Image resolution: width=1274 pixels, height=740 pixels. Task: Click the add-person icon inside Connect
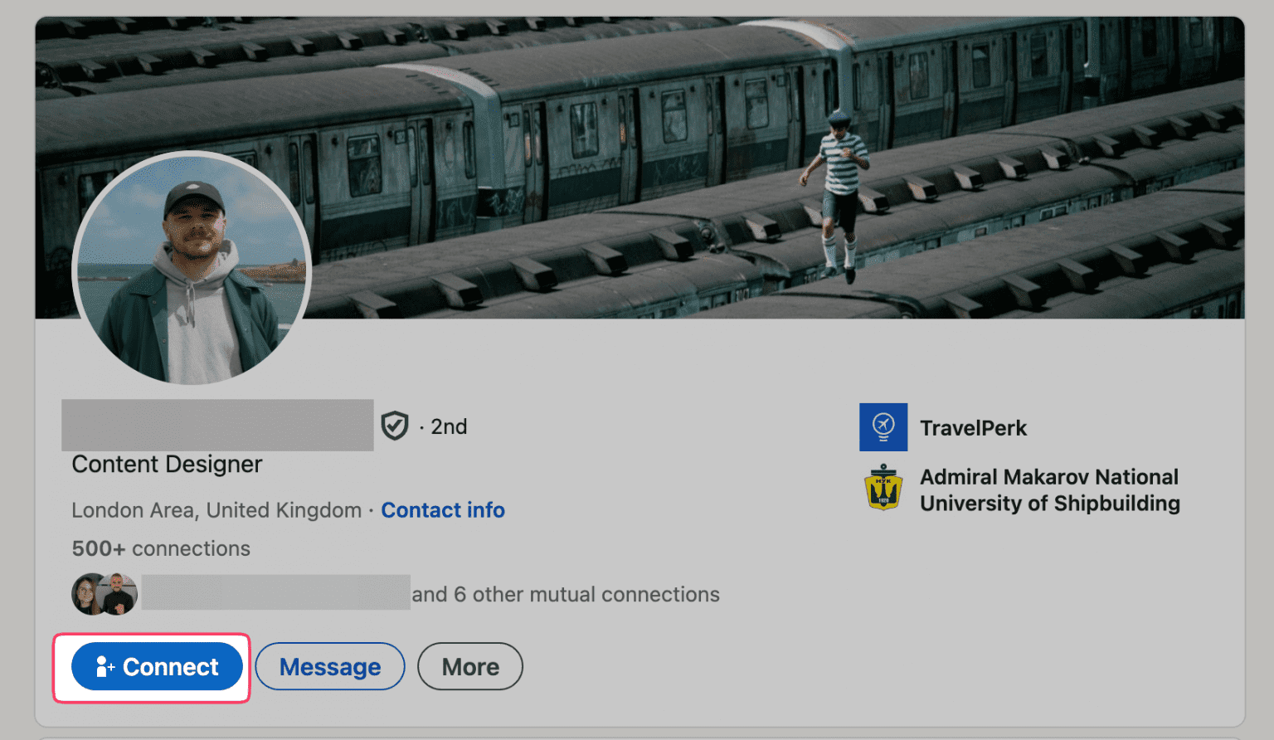tap(105, 666)
